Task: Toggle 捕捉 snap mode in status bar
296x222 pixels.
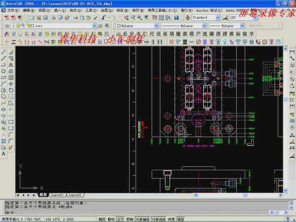Action: coord(102,219)
